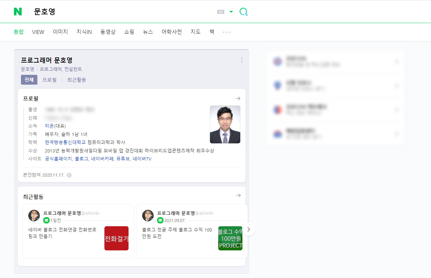Click the green 100만원 PROJECT thumbnail
This screenshot has width=431, height=278.
click(230, 238)
